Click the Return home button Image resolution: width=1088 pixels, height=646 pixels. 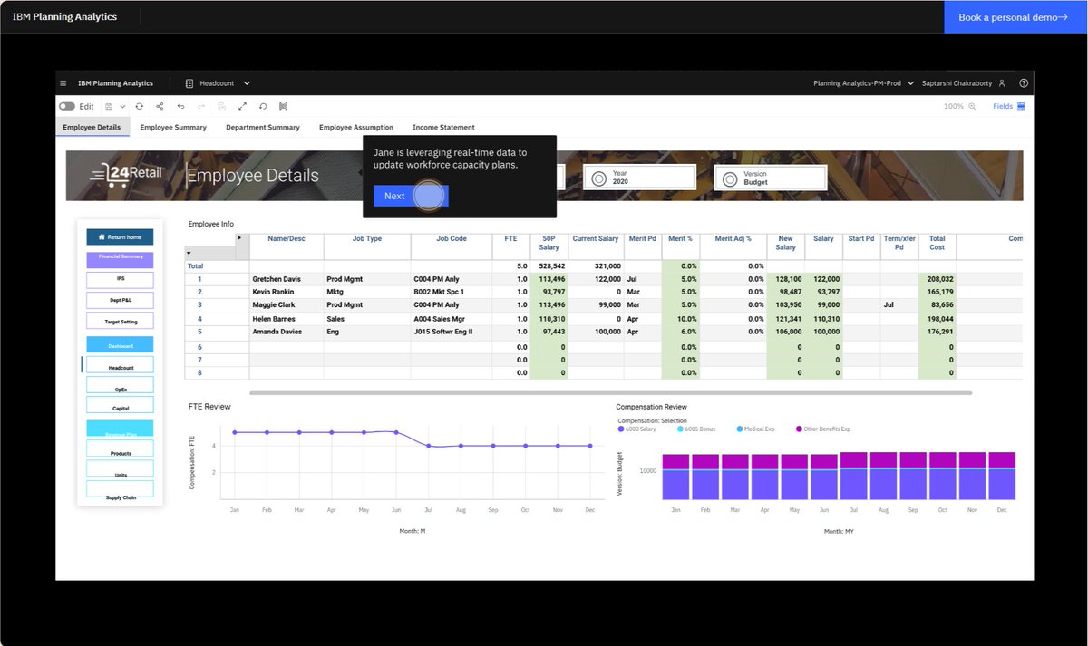120,237
